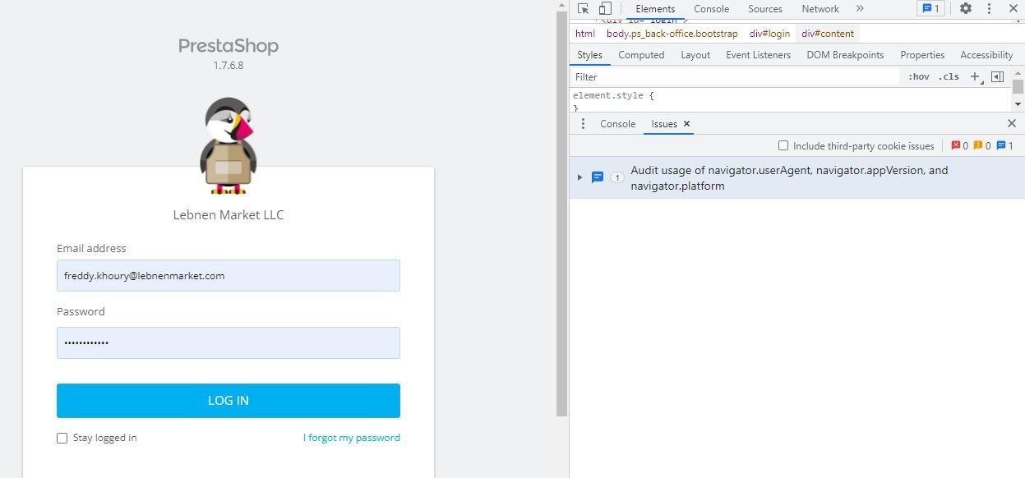Check the Stay logged in checkbox
This screenshot has height=478, width=1025.
[62, 438]
